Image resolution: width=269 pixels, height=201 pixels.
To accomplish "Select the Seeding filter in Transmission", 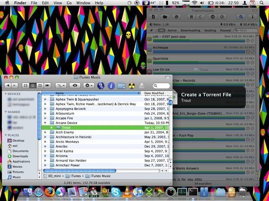I will click(210, 31).
